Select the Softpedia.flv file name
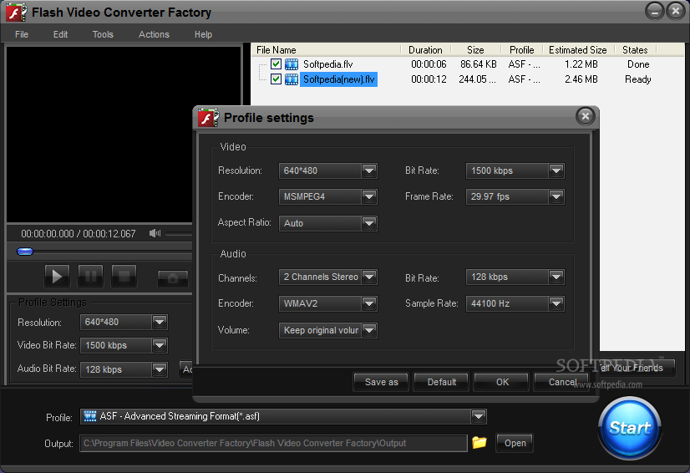 click(327, 64)
